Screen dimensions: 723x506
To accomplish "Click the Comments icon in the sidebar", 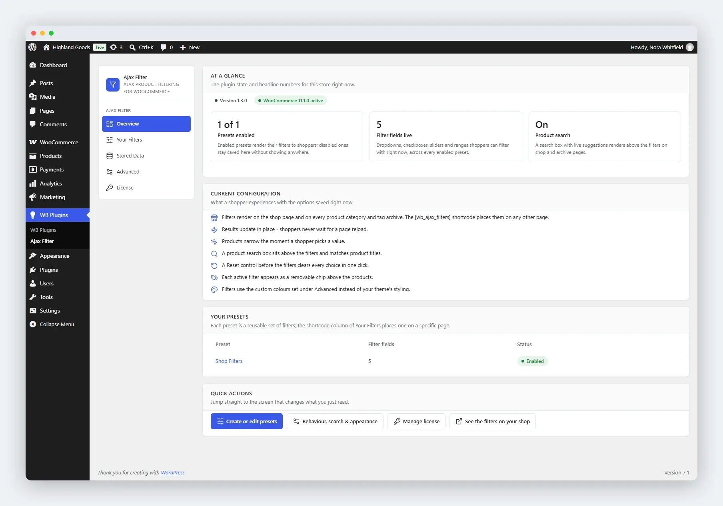I will pos(33,124).
